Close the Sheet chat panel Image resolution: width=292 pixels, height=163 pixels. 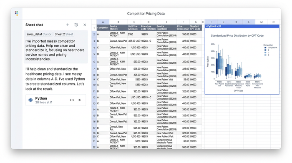click(85, 25)
